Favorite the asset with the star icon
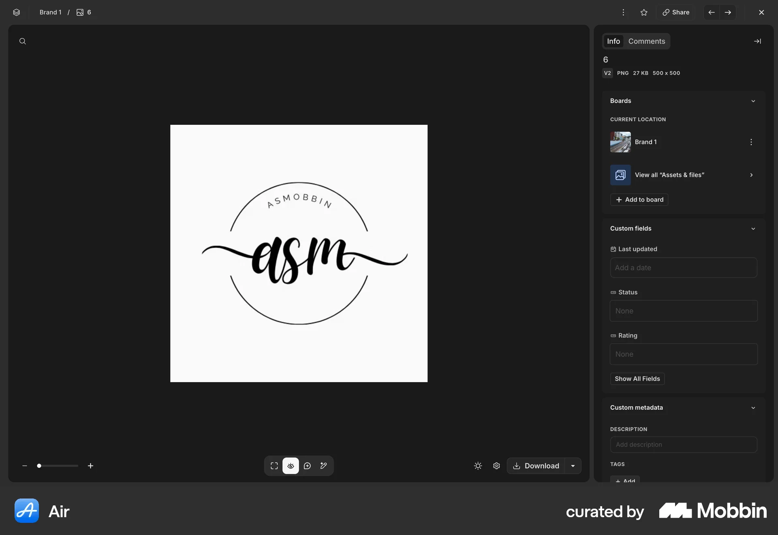This screenshot has width=778, height=535. click(x=644, y=12)
